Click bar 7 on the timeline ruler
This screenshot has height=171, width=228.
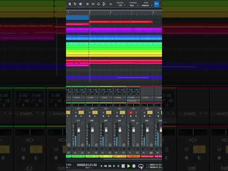click(132, 12)
